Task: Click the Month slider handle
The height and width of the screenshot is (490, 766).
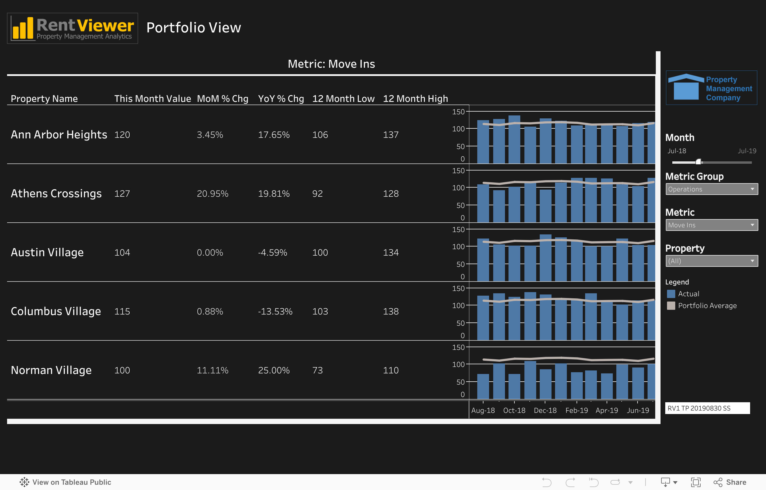Action: pos(698,162)
